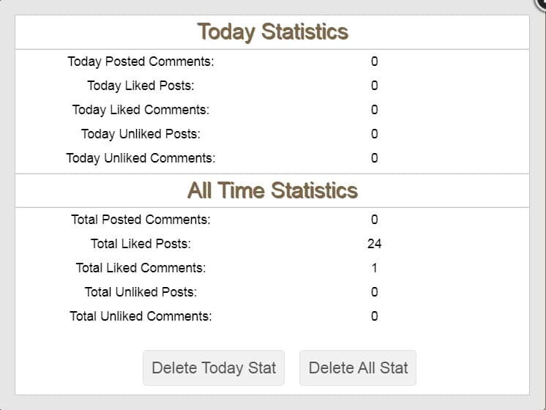Viewport: 546px width, 410px height.
Task: Click the Total Unliked Posts label
Action: [x=141, y=292]
